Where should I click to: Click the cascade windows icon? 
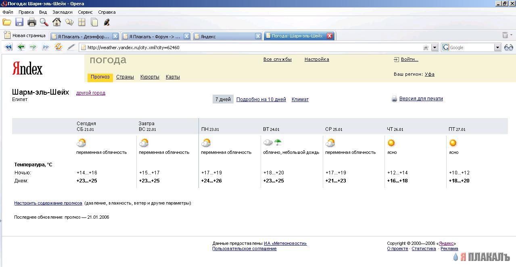pyautogui.click(x=94, y=22)
